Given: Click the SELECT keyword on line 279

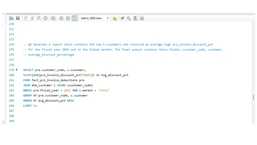Looking at the screenshot, I should [28, 70].
